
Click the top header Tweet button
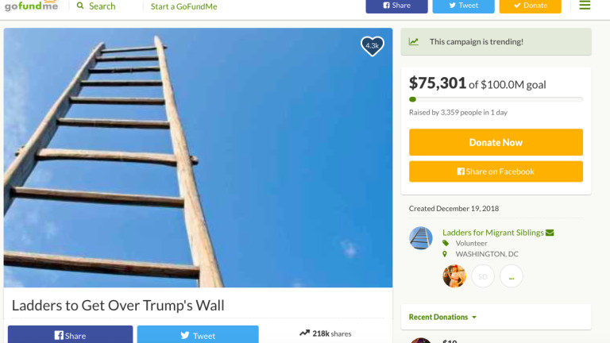pyautogui.click(x=463, y=6)
